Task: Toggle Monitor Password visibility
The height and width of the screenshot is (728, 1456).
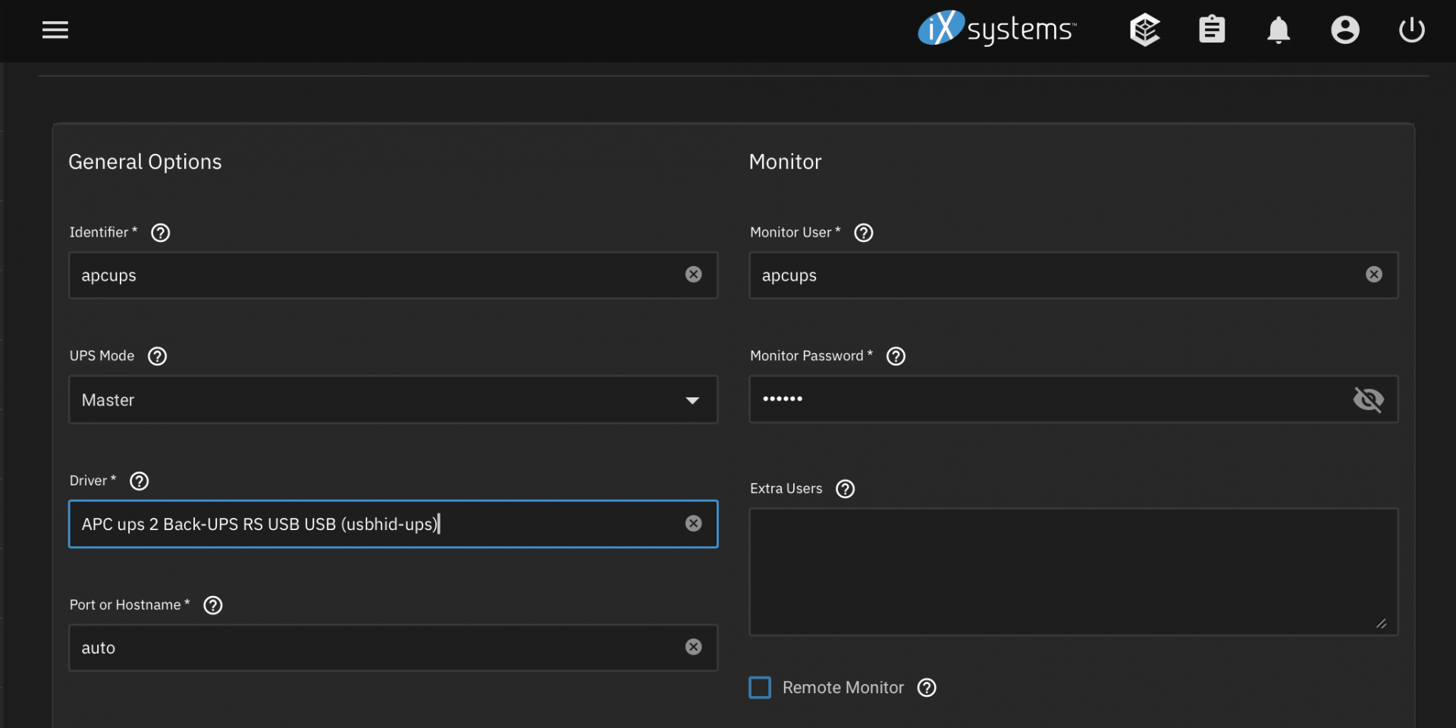Action: 1368,400
